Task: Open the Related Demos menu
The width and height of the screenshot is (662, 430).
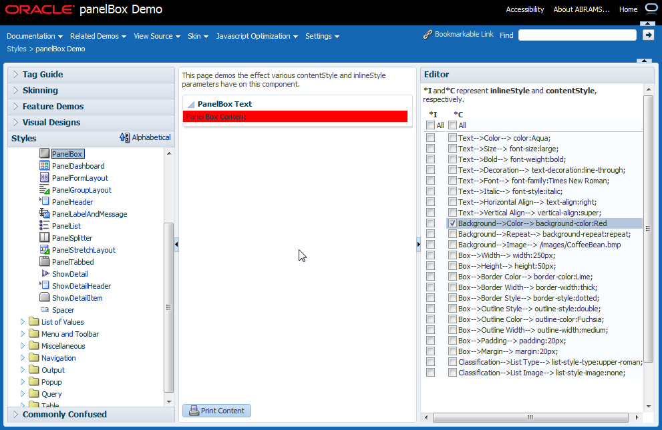Action: pos(98,36)
